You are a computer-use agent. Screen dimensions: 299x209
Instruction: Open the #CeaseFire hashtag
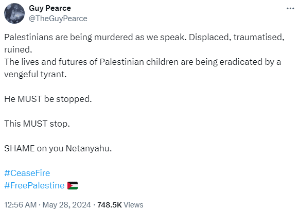tap(27, 173)
